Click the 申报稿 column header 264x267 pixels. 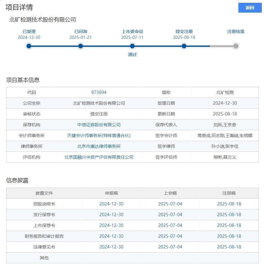tap(111, 193)
